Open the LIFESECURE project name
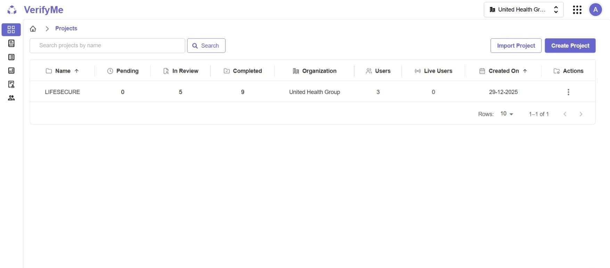 (62, 92)
